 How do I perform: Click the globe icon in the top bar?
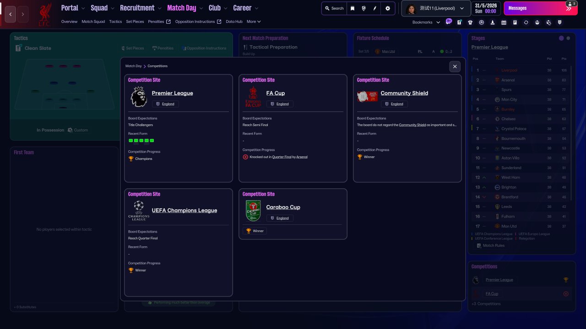pyautogui.click(x=364, y=8)
